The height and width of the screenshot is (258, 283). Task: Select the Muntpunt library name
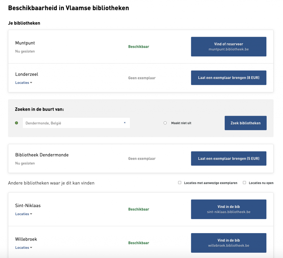25,43
